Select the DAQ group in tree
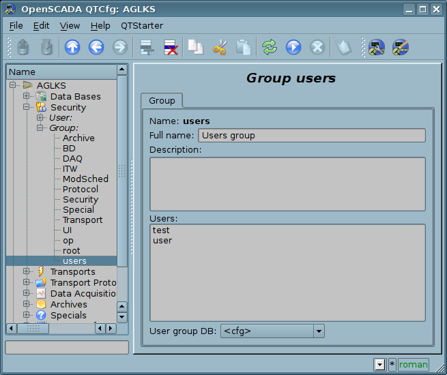The width and height of the screenshot is (447, 375). 72,158
